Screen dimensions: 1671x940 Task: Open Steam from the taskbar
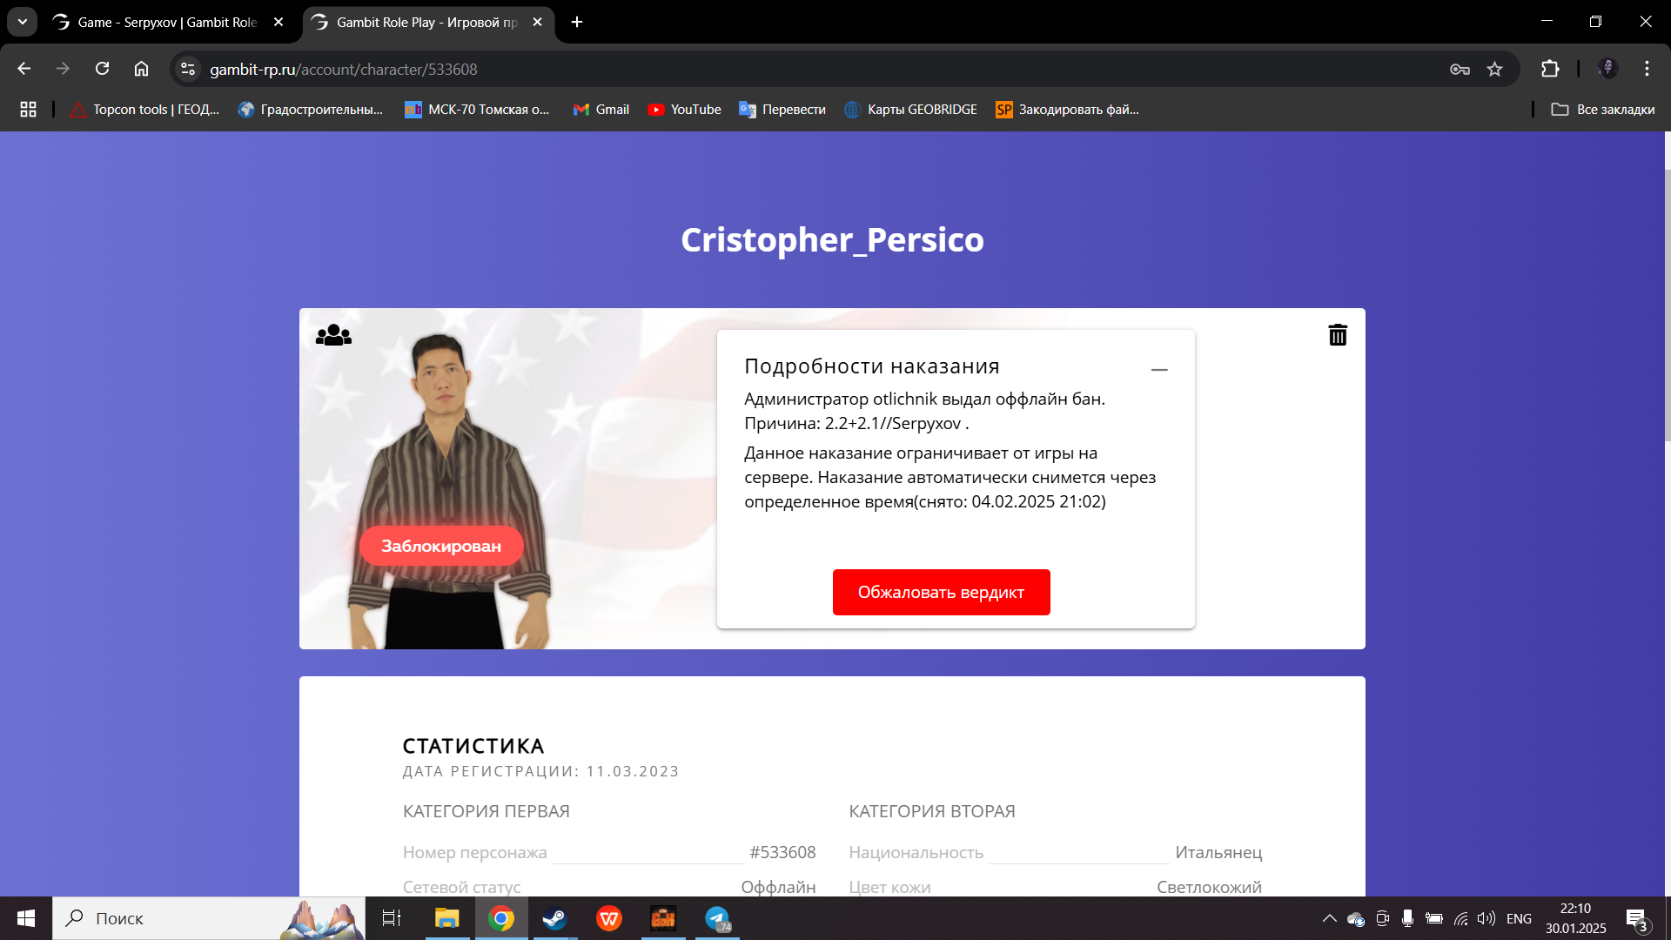[x=554, y=918]
